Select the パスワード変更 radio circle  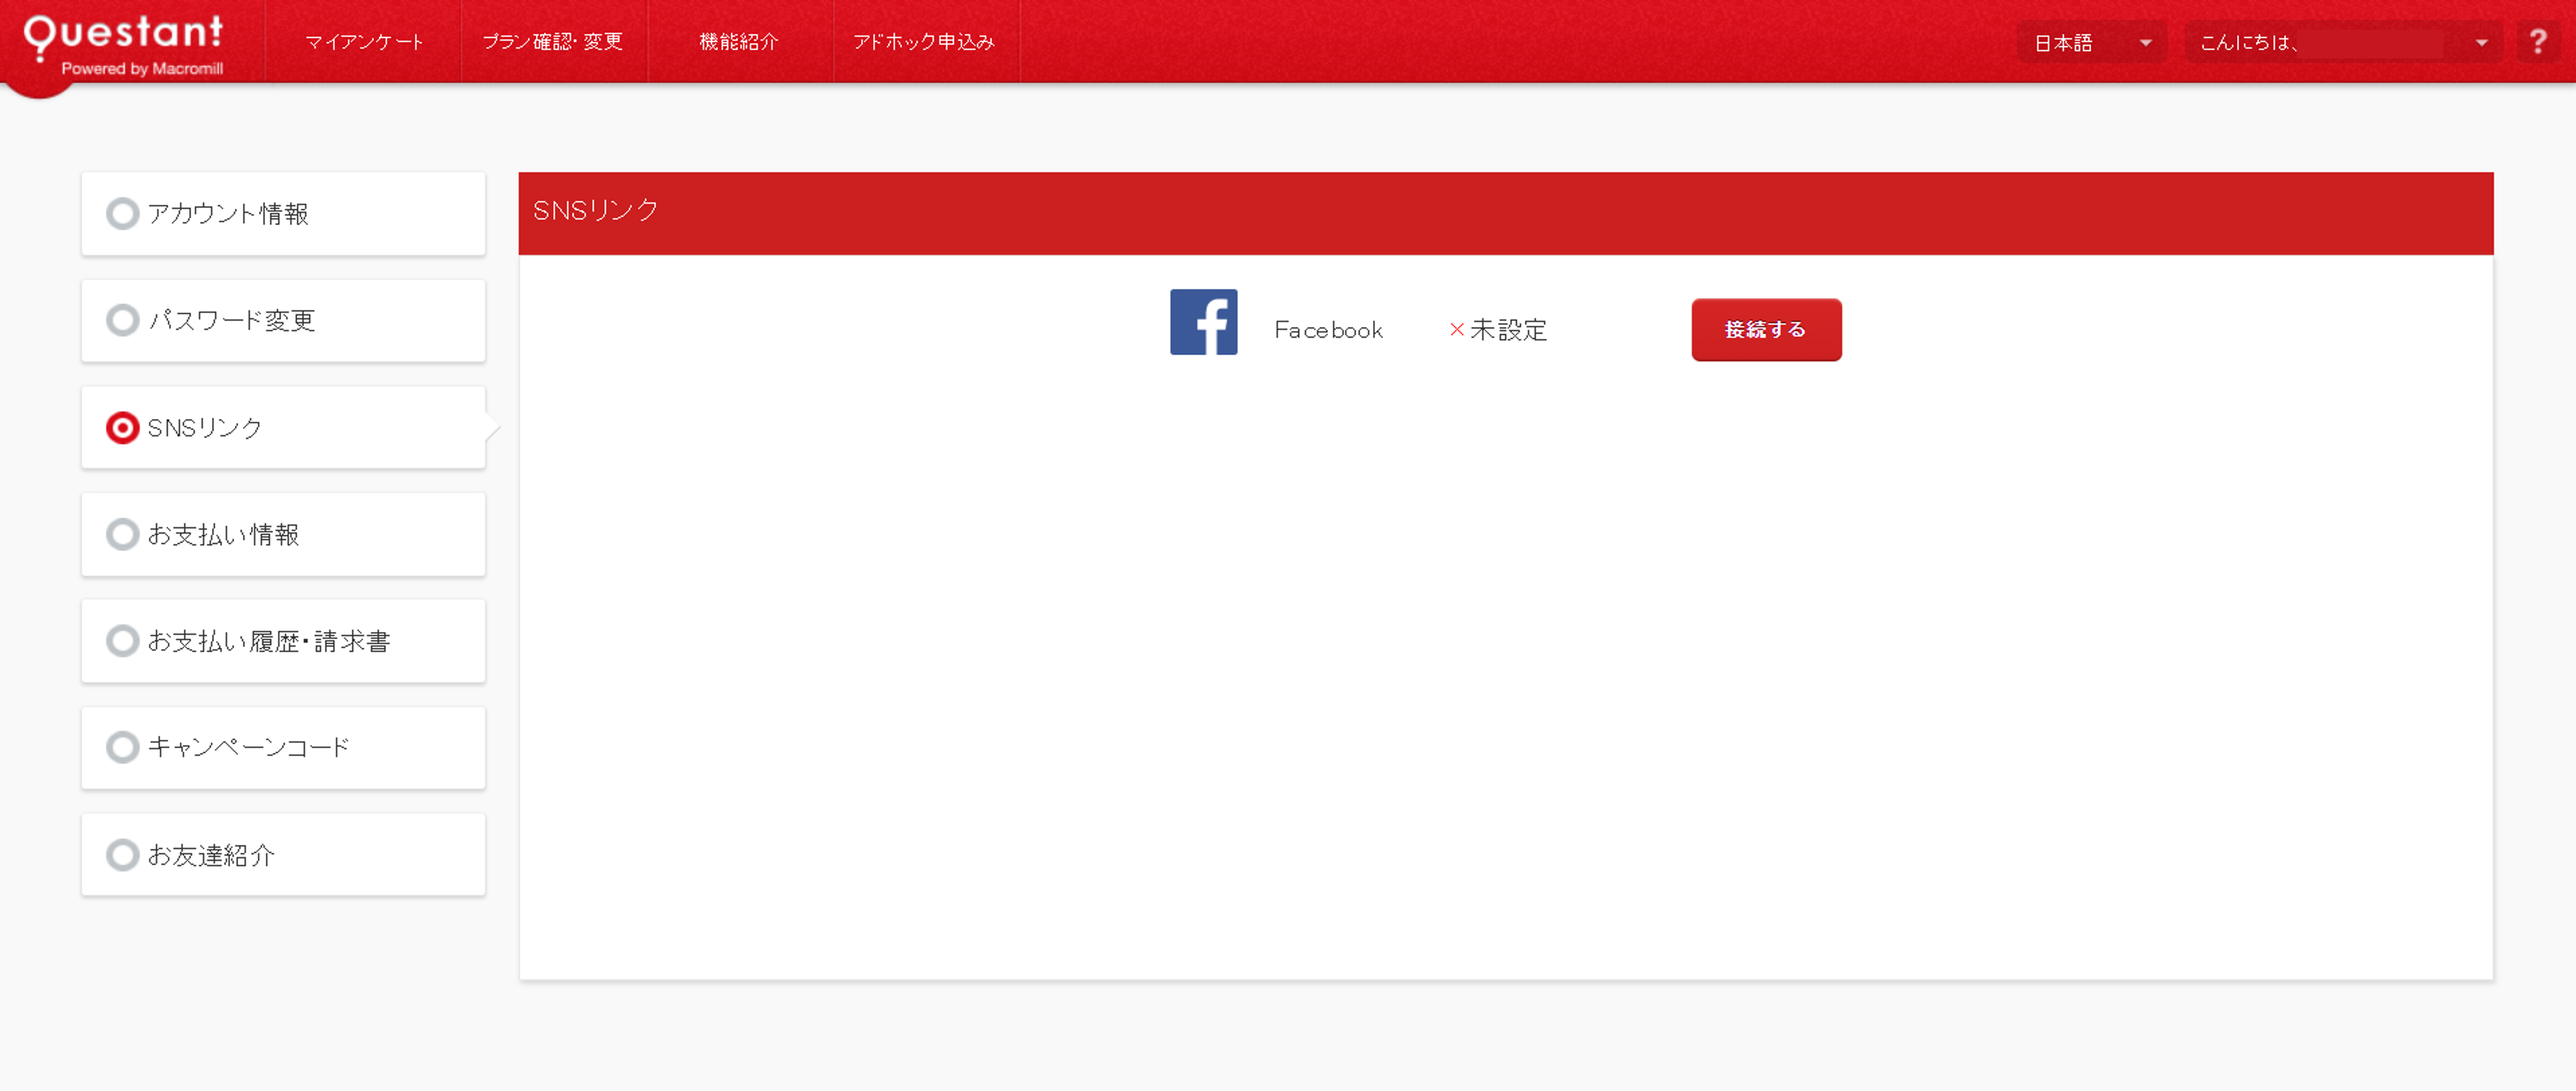[122, 320]
